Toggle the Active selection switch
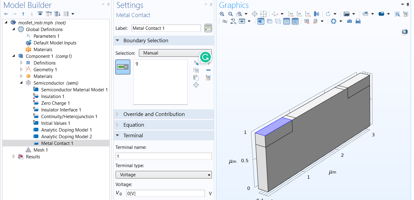 pos(123,67)
